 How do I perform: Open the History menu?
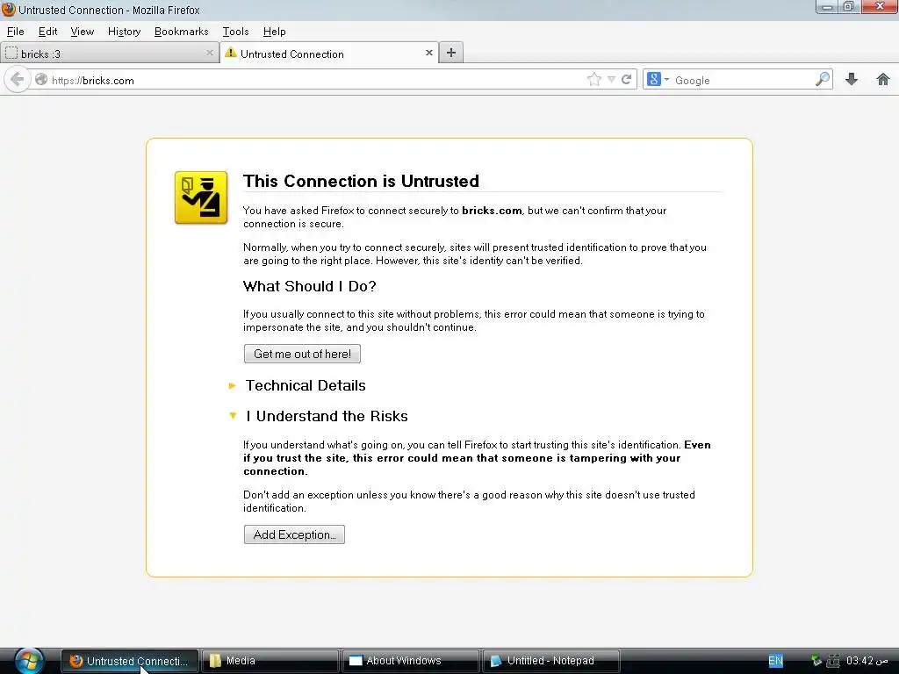pos(124,32)
